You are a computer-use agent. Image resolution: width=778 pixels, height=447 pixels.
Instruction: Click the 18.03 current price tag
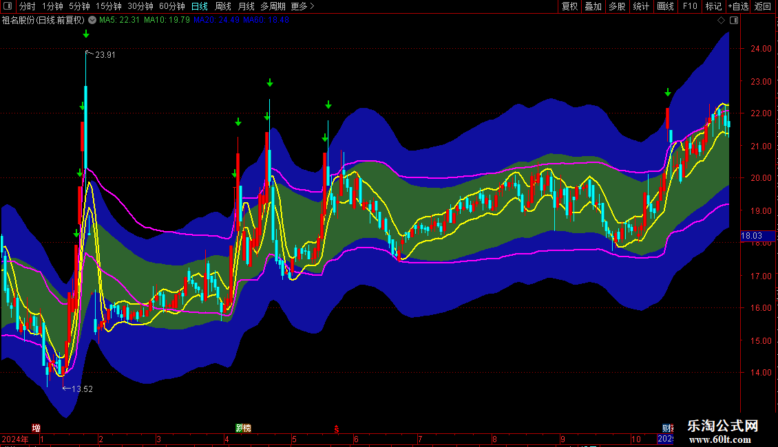click(x=751, y=236)
